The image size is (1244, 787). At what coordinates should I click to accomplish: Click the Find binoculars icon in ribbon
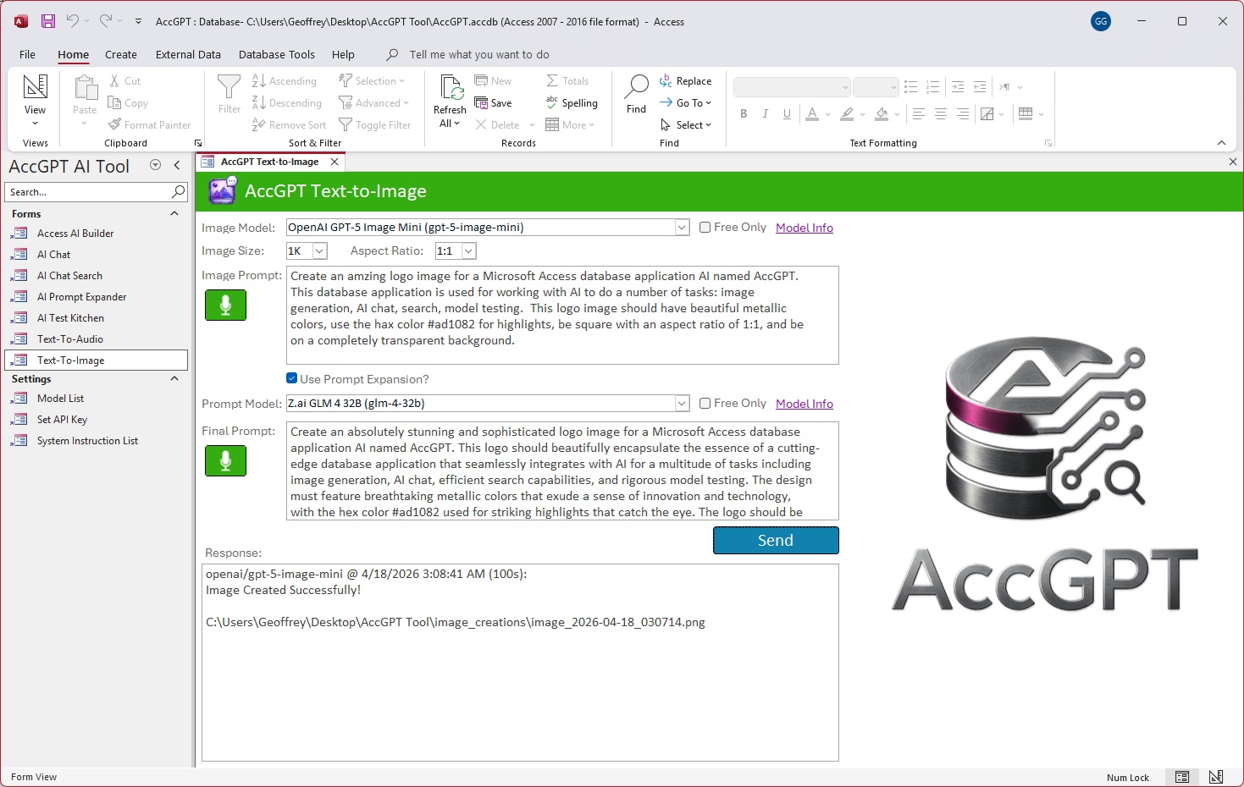click(636, 86)
